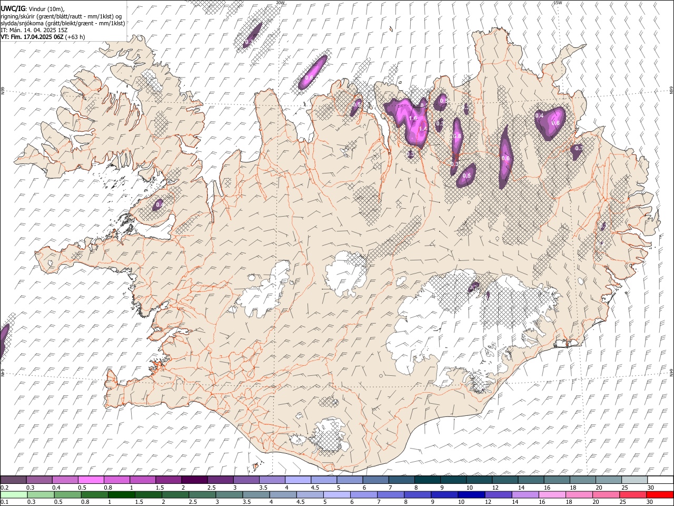Select darkest purple swatch labeled 2 in snow legend
674x506 pixels.
tap(194, 480)
